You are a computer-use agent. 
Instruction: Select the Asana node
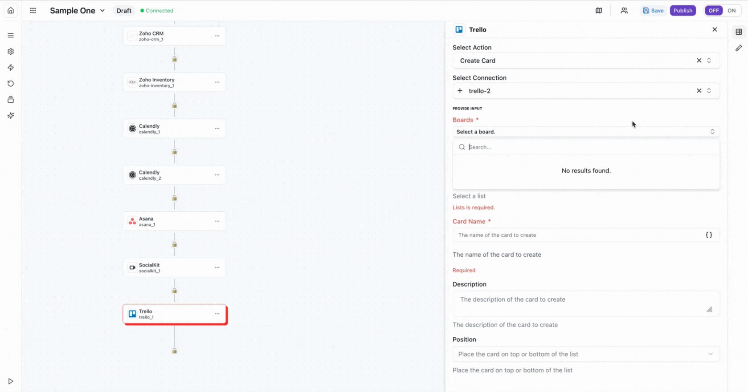coord(174,221)
